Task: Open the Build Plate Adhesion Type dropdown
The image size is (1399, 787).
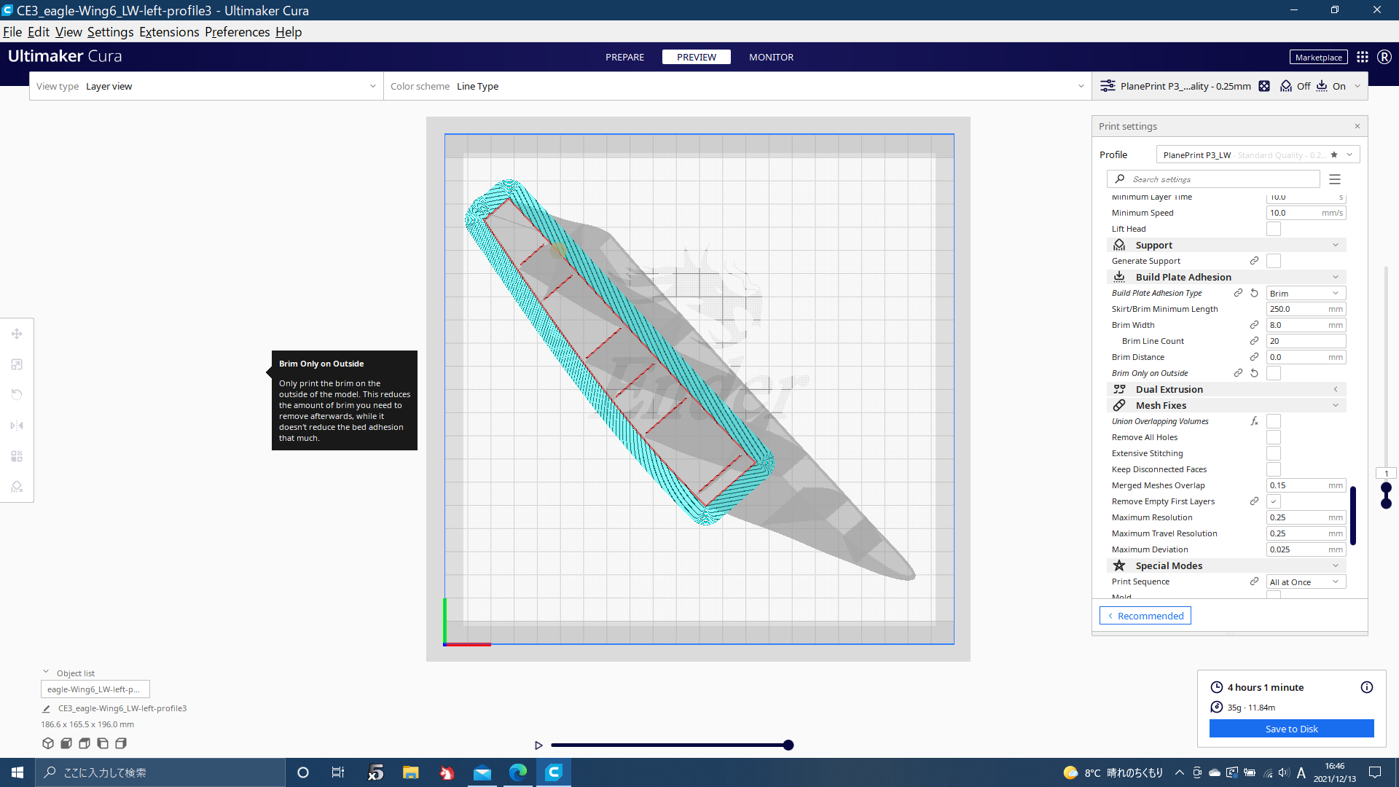Action: coord(1305,292)
